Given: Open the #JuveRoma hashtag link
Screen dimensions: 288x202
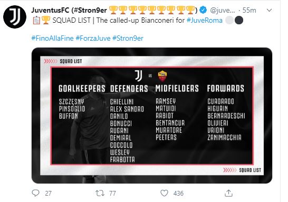Looking at the screenshot, I should pyautogui.click(x=205, y=20).
